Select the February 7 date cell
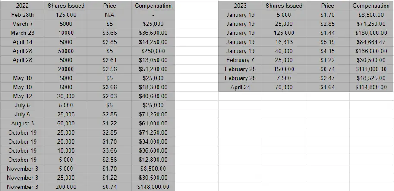The width and height of the screenshot is (394, 191). tap(240, 60)
